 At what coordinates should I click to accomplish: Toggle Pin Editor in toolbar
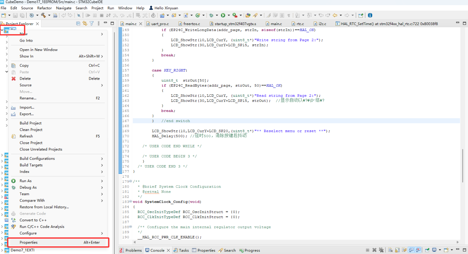(x=361, y=15)
